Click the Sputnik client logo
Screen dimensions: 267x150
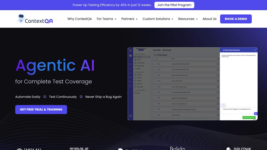[239, 149]
